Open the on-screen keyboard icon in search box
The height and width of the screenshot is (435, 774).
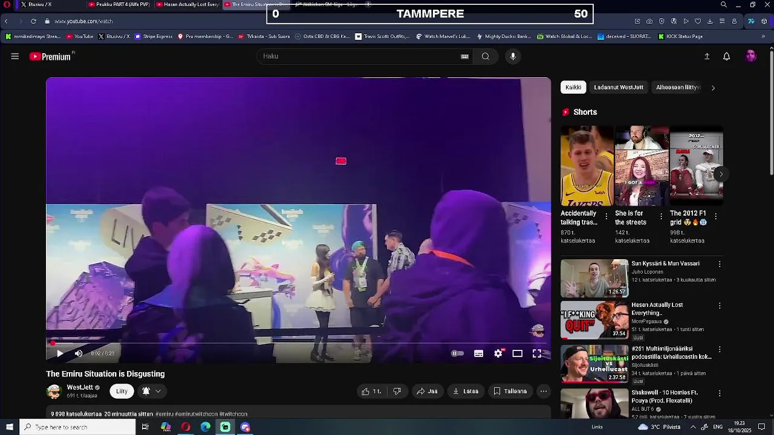pos(464,56)
